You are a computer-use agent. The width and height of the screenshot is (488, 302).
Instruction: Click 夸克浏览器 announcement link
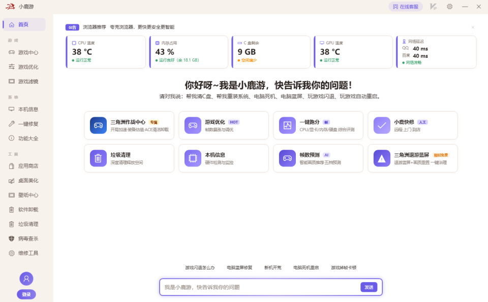pos(142,27)
